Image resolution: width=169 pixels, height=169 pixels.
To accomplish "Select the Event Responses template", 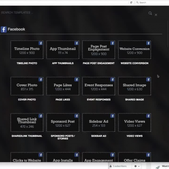I will pos(99,86).
